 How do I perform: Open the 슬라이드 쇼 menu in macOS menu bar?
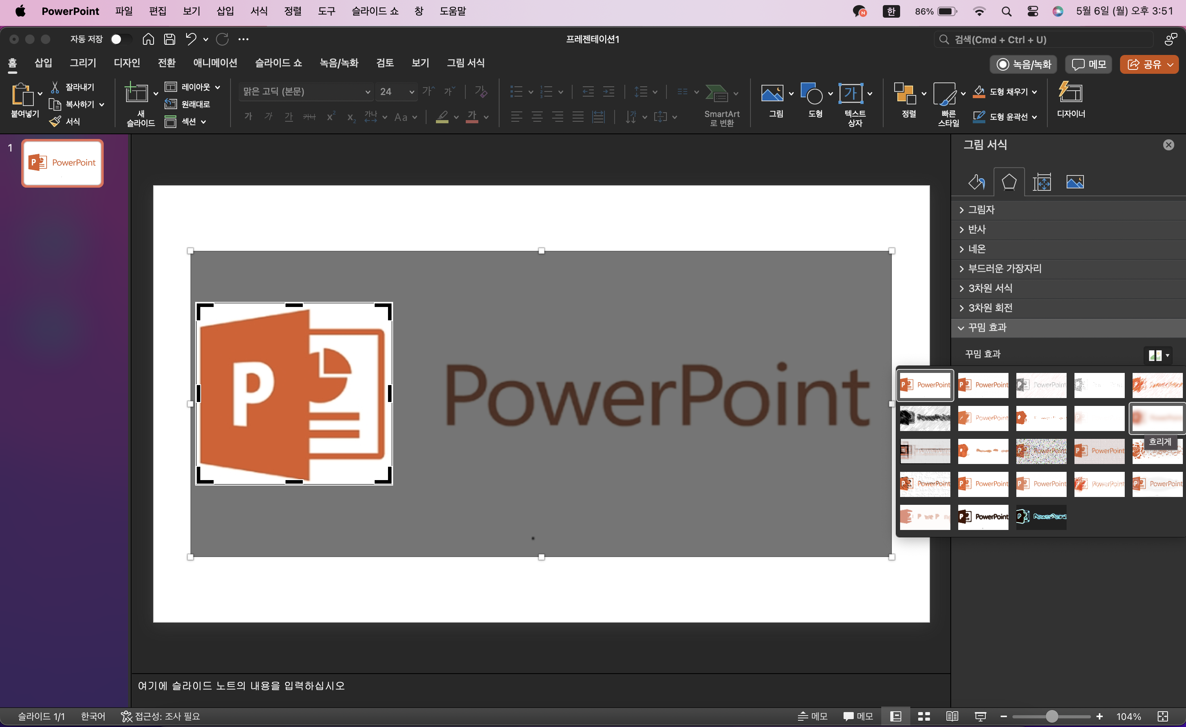[375, 11]
